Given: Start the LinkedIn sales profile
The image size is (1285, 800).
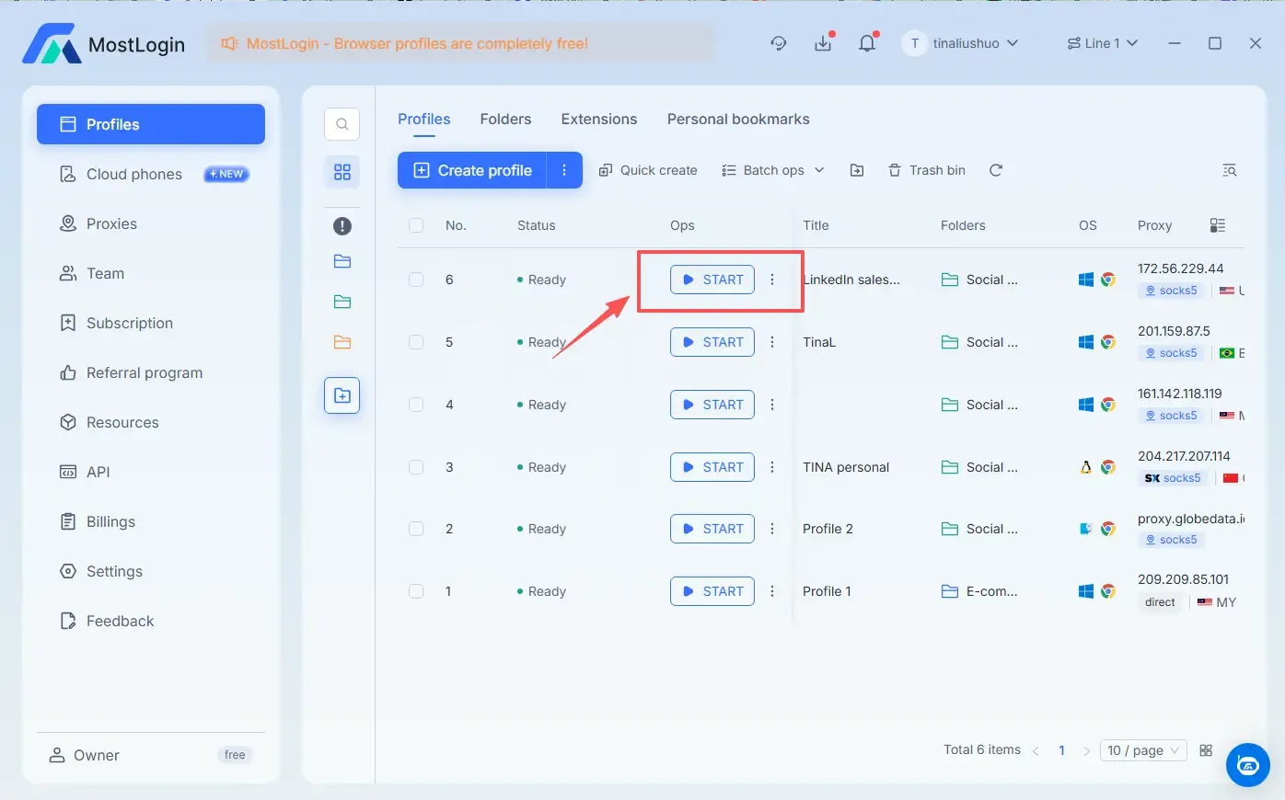Looking at the screenshot, I should pos(712,280).
